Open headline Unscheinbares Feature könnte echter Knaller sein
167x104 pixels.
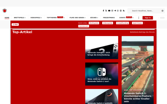tap(137, 97)
